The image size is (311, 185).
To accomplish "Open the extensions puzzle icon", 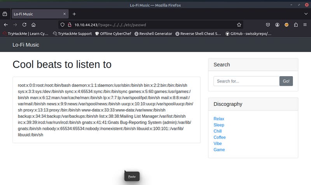I will click(296, 24).
